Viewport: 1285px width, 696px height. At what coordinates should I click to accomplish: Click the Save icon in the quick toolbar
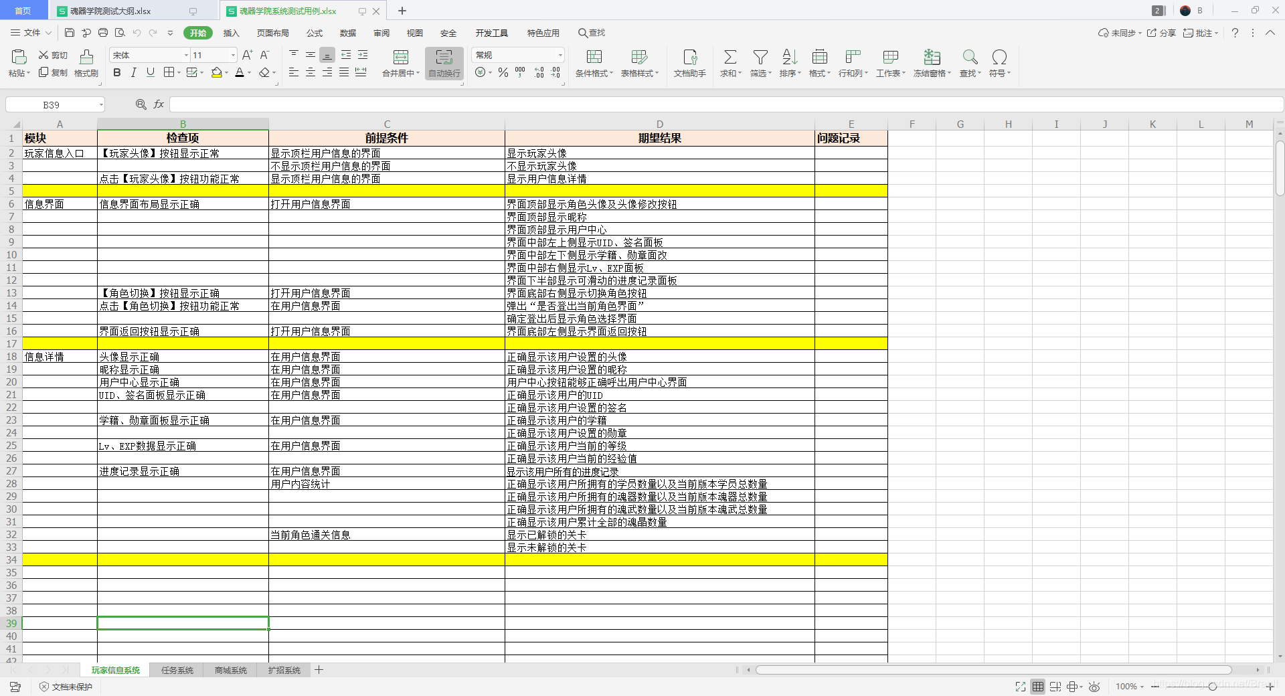tap(70, 33)
